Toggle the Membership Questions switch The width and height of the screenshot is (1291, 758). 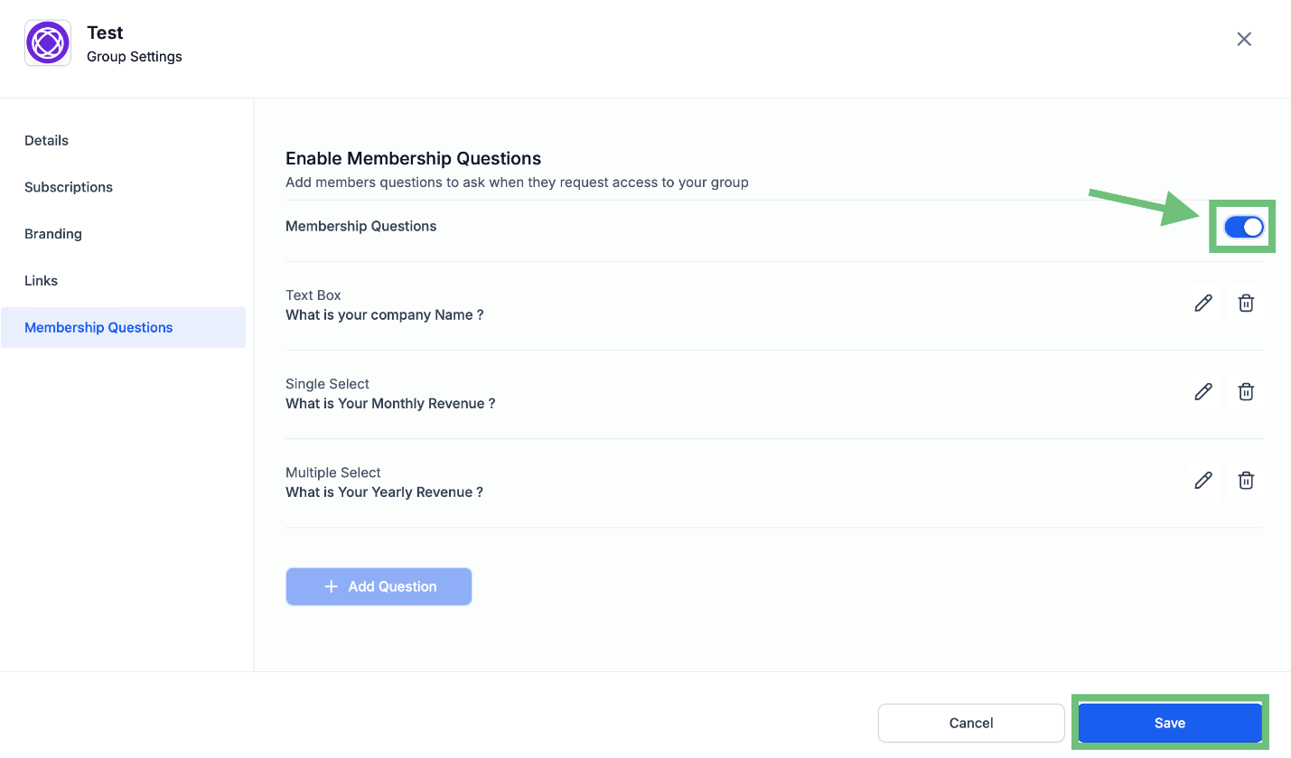1244,227
